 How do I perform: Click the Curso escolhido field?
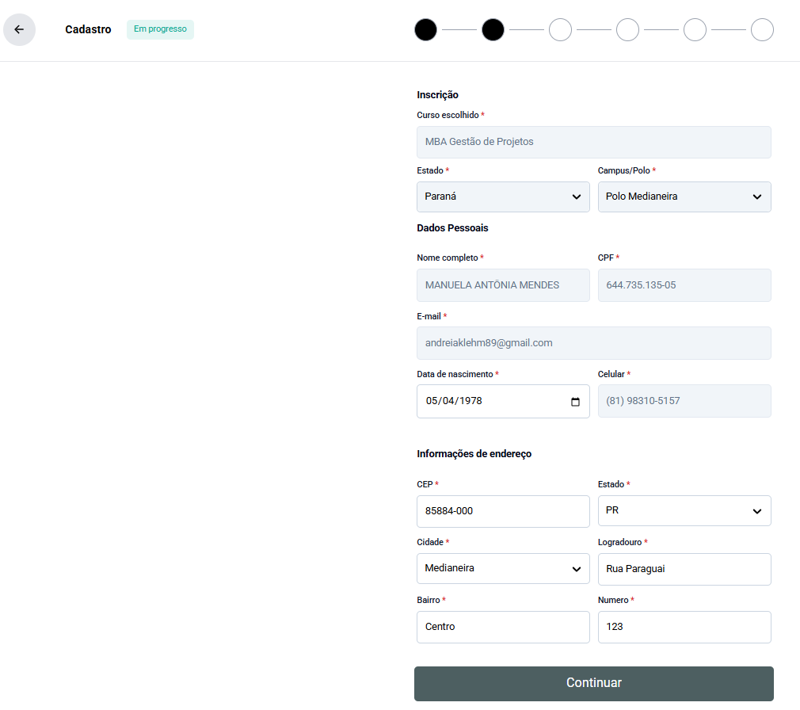click(x=594, y=142)
